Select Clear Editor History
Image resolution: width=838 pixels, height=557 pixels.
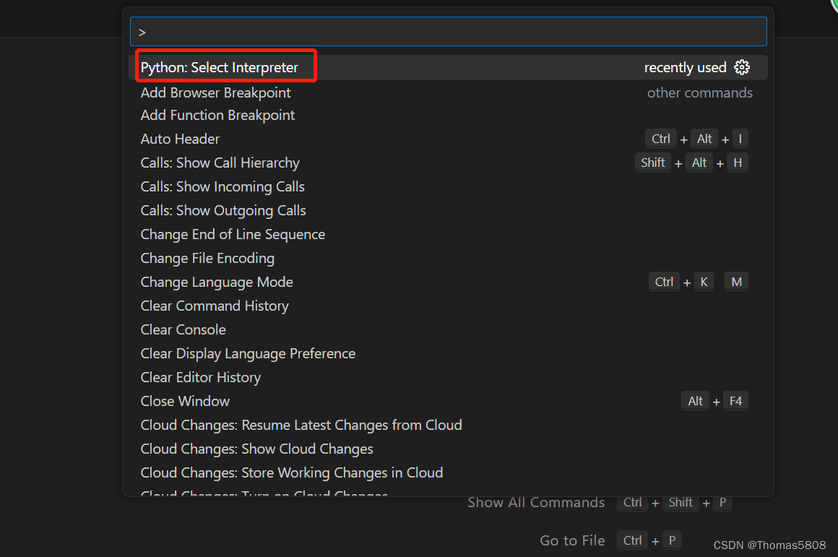tap(200, 377)
